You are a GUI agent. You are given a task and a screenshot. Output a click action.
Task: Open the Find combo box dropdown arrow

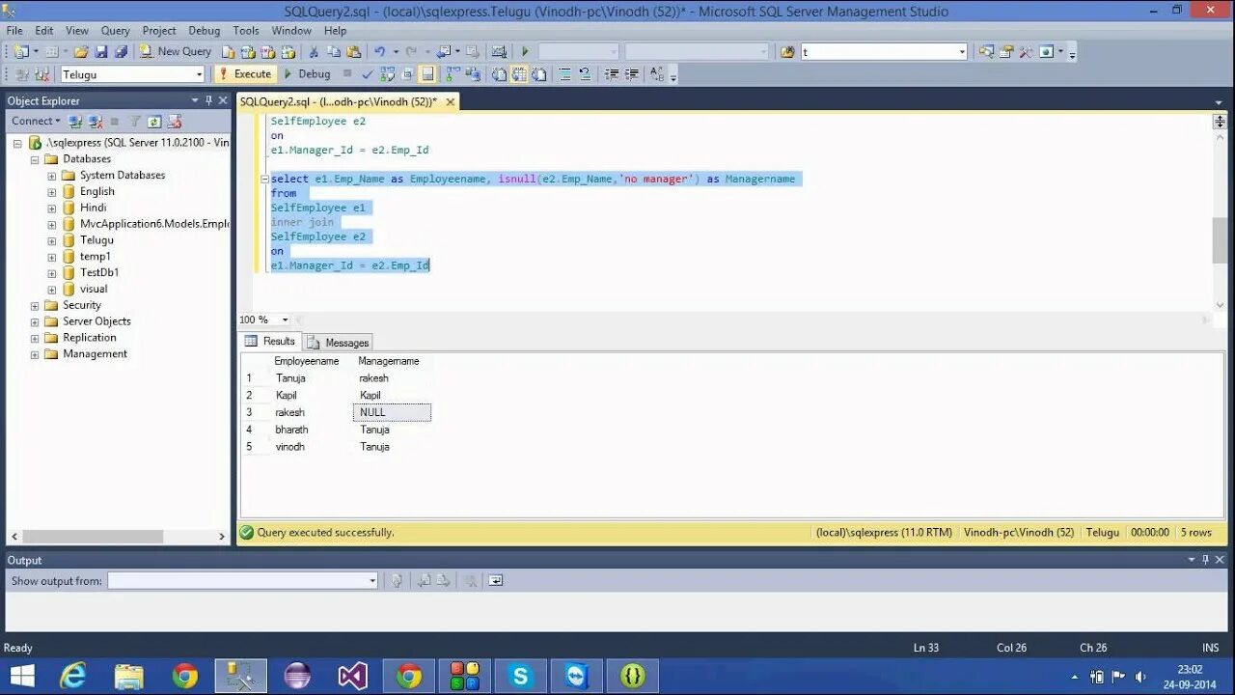pyautogui.click(x=962, y=52)
